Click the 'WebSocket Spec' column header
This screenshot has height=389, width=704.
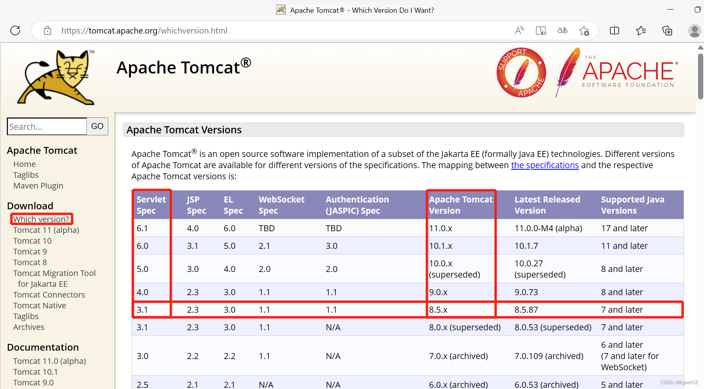tap(281, 205)
